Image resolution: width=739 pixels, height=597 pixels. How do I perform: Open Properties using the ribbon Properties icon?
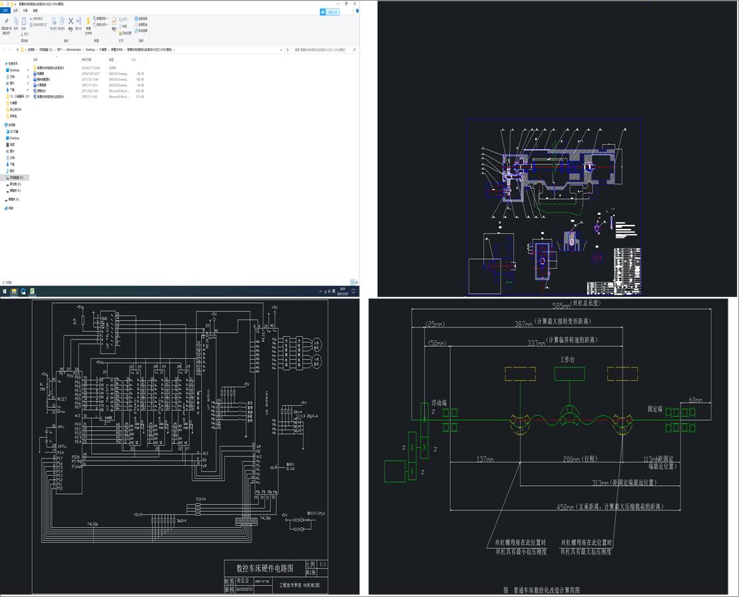point(114,22)
